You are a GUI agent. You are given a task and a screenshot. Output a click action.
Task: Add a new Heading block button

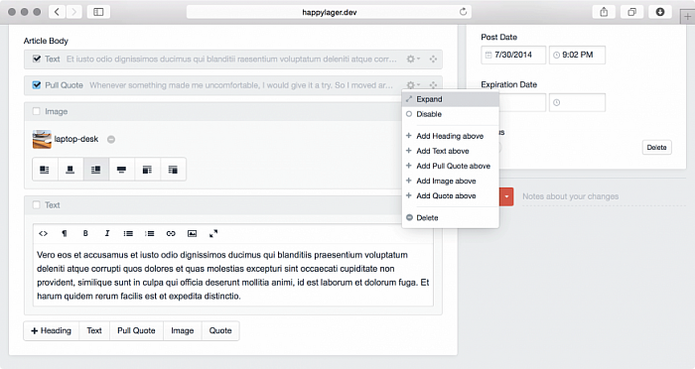51,331
